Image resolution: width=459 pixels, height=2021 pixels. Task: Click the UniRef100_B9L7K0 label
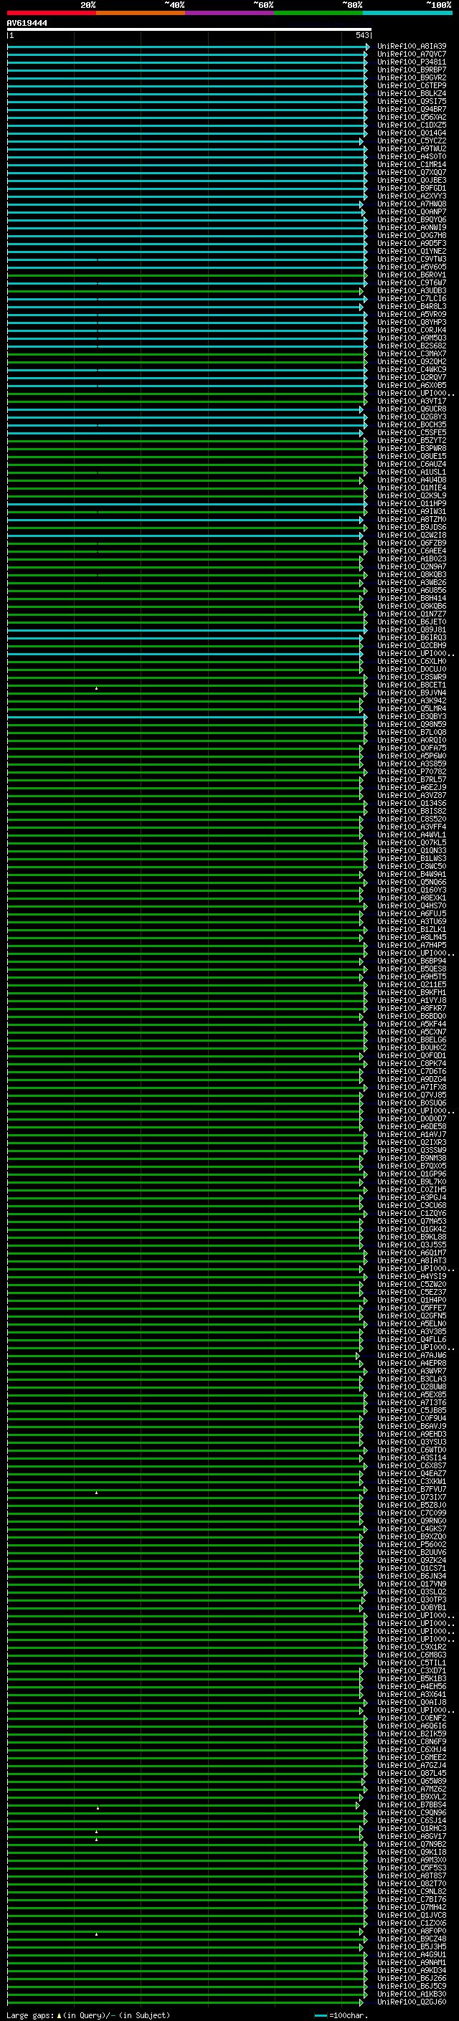point(412,1181)
